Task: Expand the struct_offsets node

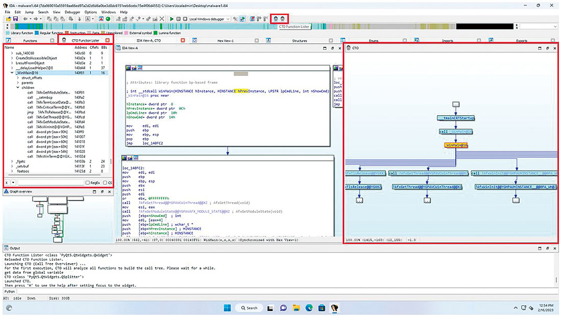Action: 18,77
